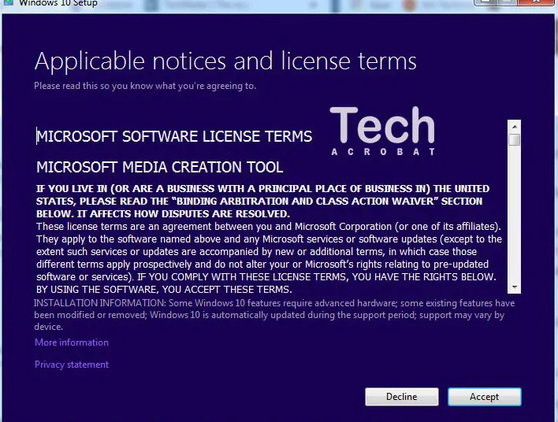Click the 'INSTALLATION INFORMATION' notice text
Image resolution: width=558 pixels, height=422 pixels.
click(274, 315)
